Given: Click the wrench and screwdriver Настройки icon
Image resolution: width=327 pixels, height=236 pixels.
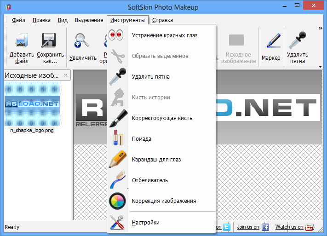Looking at the screenshot, I should [117, 223].
